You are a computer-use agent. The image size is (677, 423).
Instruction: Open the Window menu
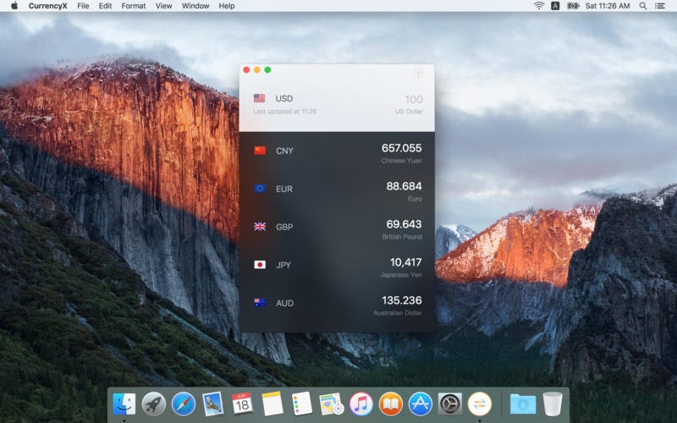(x=195, y=6)
